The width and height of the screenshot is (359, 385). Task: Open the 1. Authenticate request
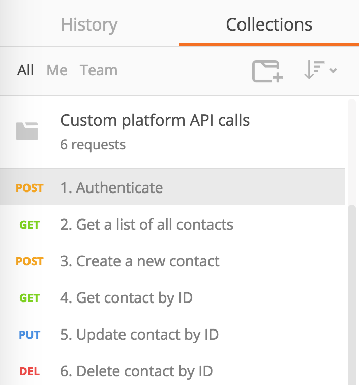pos(111,188)
